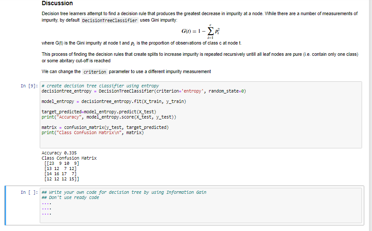Select the inline code DecisionTreeClassifier in paragraph
The height and width of the screenshot is (231, 372).
pyautogui.click(x=110, y=20)
